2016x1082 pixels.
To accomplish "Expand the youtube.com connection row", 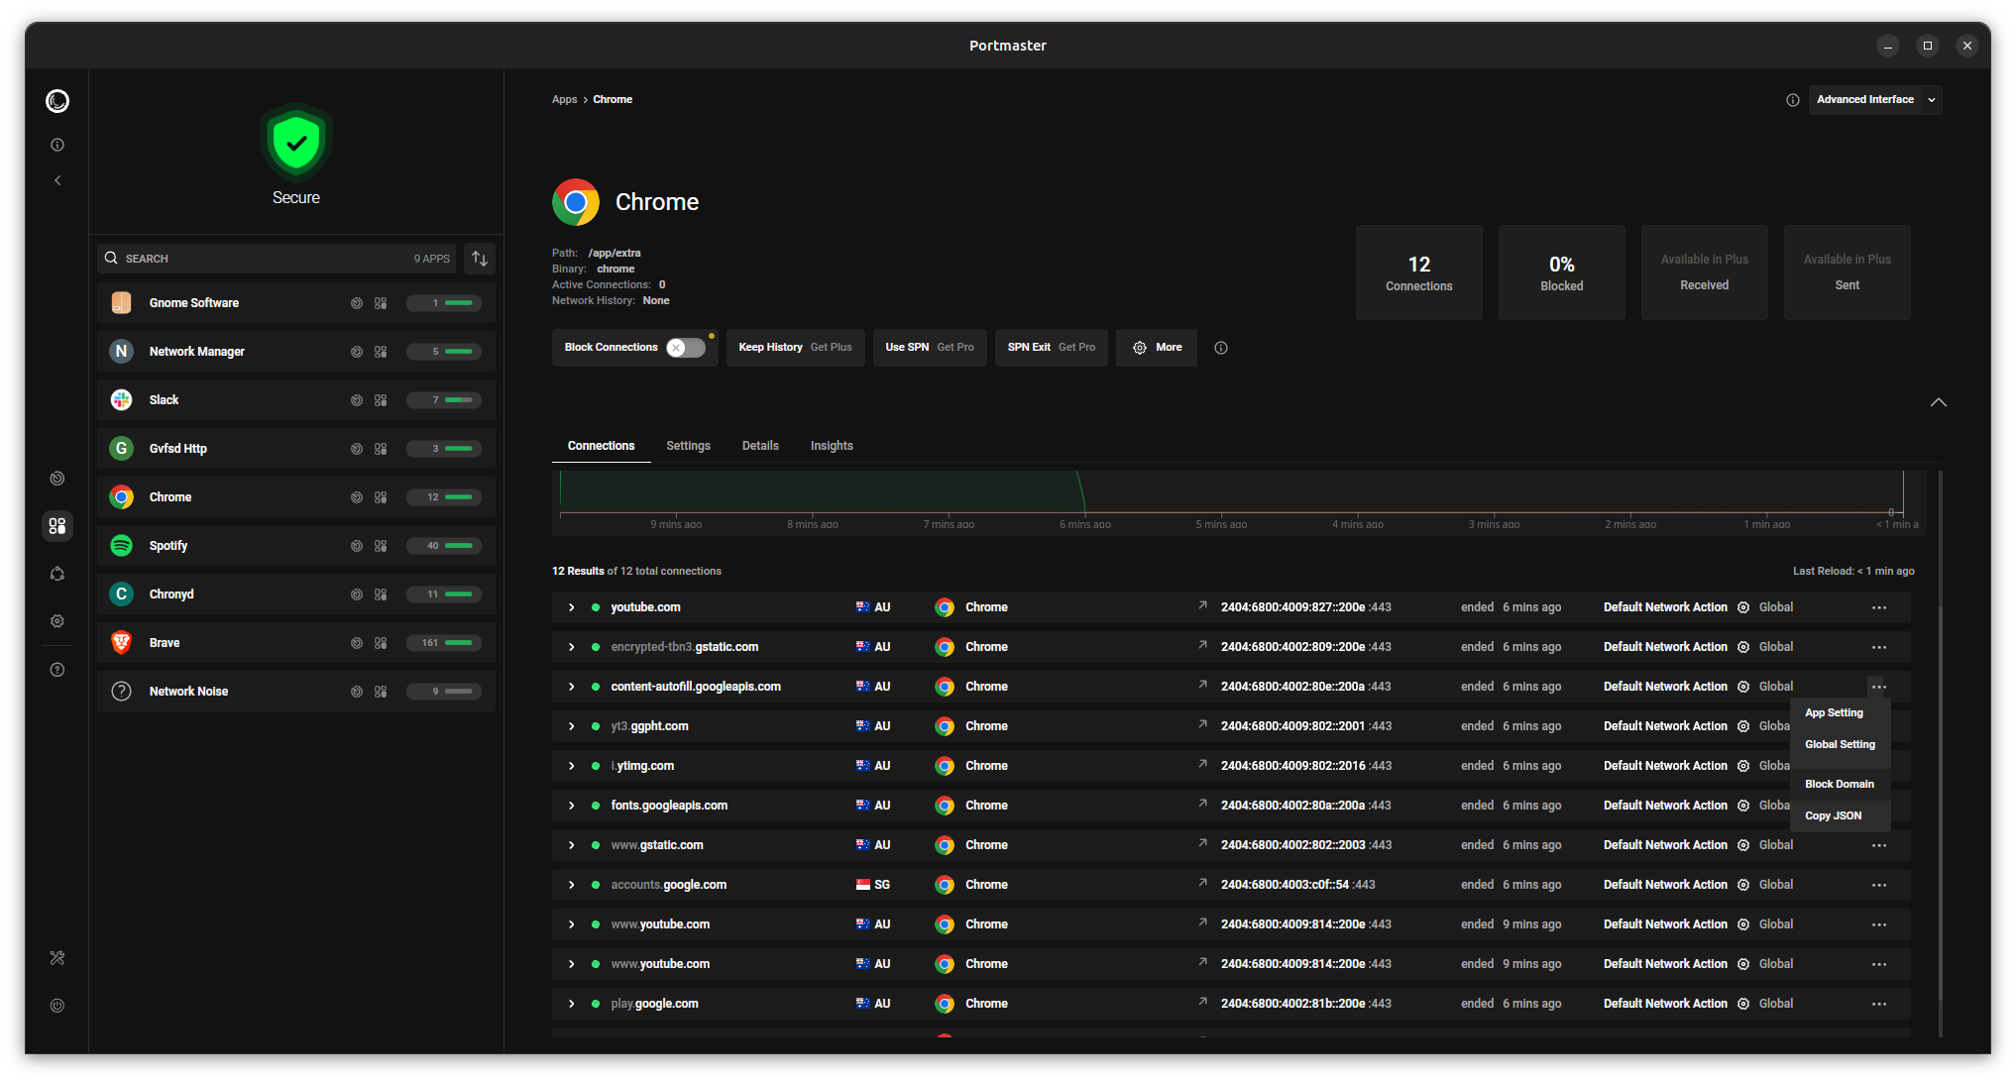I will click(x=572, y=607).
